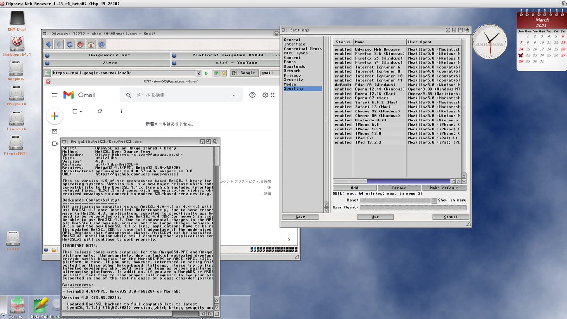Click the Make default button
The width and height of the screenshot is (567, 319).
pyautogui.click(x=444, y=188)
